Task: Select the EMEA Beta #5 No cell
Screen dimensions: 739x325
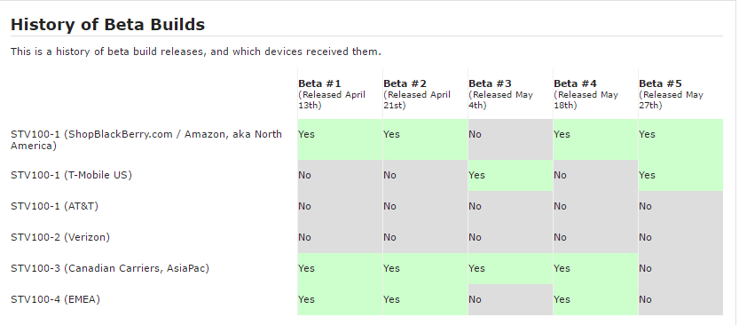Action: point(680,299)
